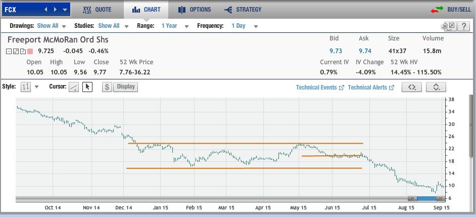Click the Volume value 15.8m
This screenshot has height=217, width=476.
click(x=432, y=51)
